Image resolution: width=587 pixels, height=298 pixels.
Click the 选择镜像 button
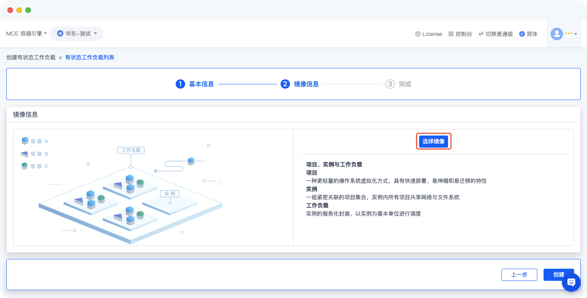point(433,141)
